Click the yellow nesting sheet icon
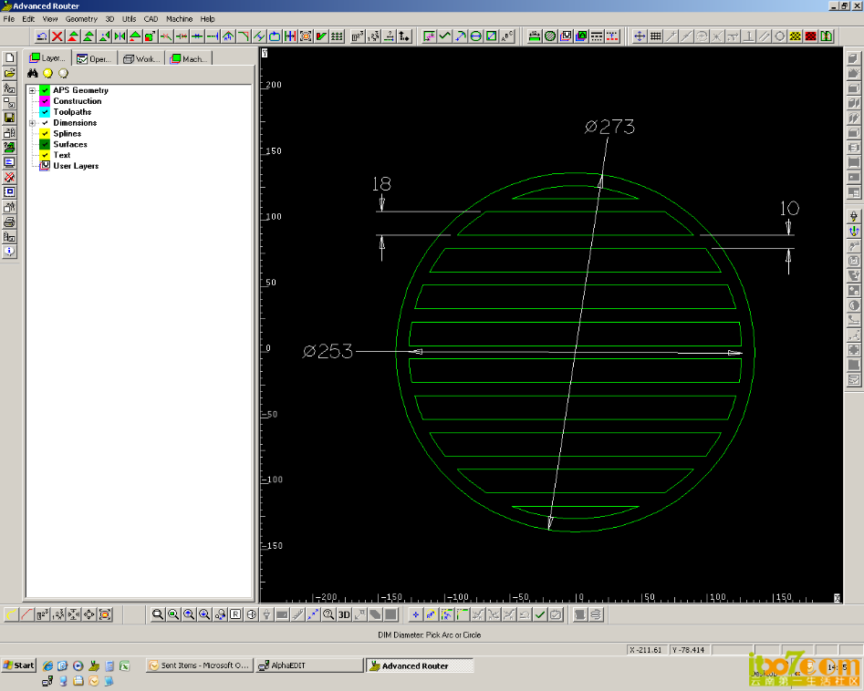The width and height of the screenshot is (864, 691). tap(796, 36)
